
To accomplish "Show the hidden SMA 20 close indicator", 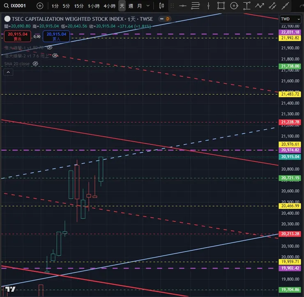I will (x=35, y=64).
